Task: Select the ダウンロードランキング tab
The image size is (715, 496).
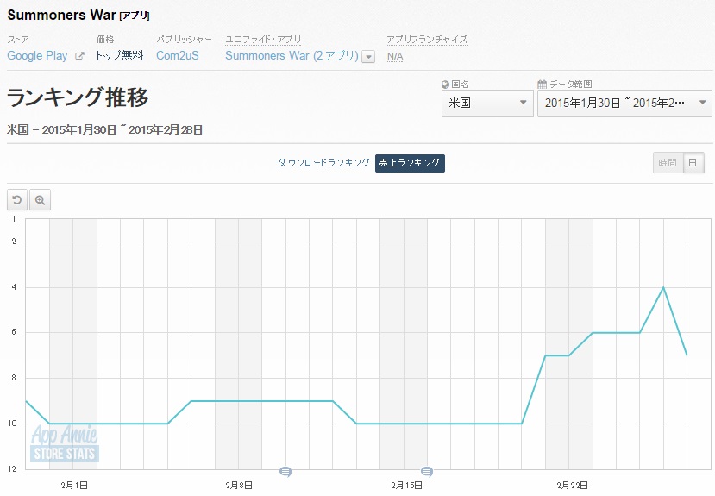Action: click(x=323, y=163)
